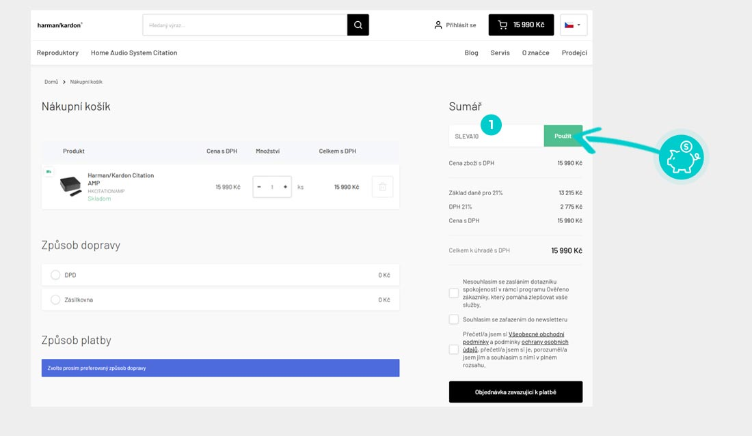This screenshot has width=752, height=436.
Task: Click the harman/kardon logo
Action: [x=60, y=25]
